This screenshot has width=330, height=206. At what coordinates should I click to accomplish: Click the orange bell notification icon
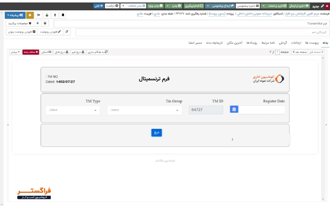click(30, 15)
